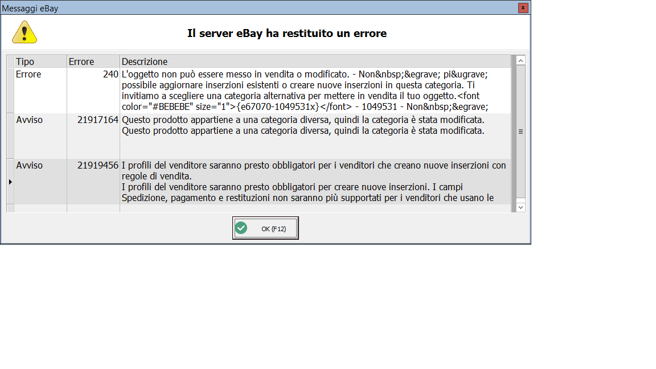Click the heading 'Il server eBay ha restituito un errore'
Viewport: 656px width, 369px height.
(x=287, y=34)
